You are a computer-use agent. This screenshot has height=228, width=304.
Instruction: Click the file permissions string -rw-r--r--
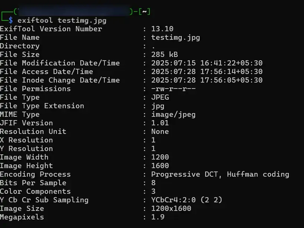pos(173,89)
